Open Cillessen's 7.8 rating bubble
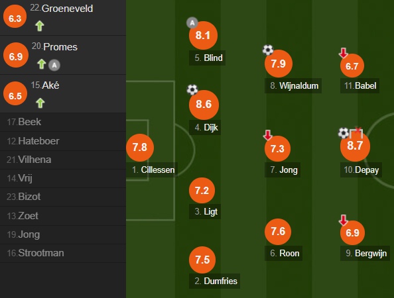Viewport: 394px width, 298px height. point(140,148)
